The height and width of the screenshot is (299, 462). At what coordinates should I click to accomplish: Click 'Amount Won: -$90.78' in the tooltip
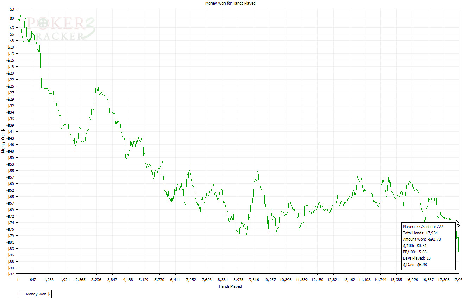click(x=422, y=239)
